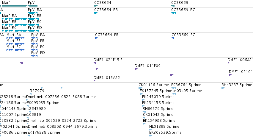Open the CG33664-PB protein label
Image resolution: width=253 pixels, height=137 pixels.
pyautogui.click(x=107, y=35)
